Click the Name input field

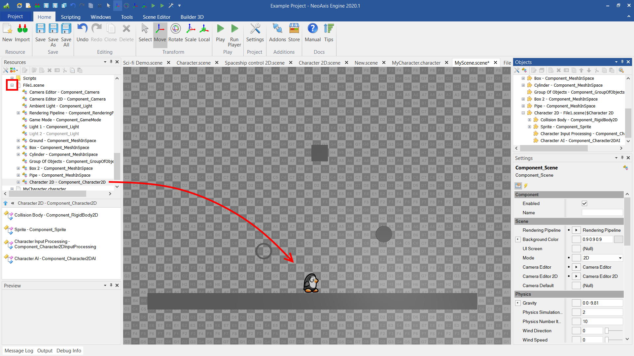(x=602, y=213)
